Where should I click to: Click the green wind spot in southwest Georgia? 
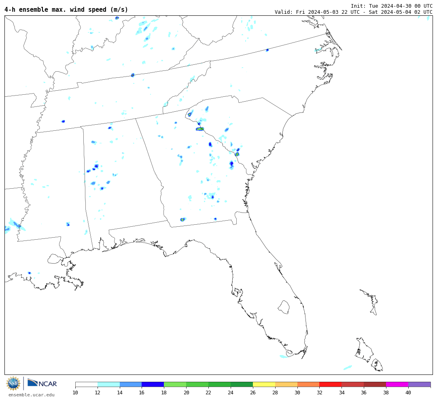pyautogui.click(x=182, y=220)
